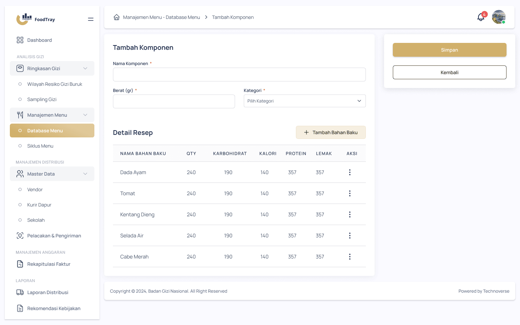This screenshot has height=325, width=520.
Task: Focus the Nama Komponen text field
Action: point(239,75)
